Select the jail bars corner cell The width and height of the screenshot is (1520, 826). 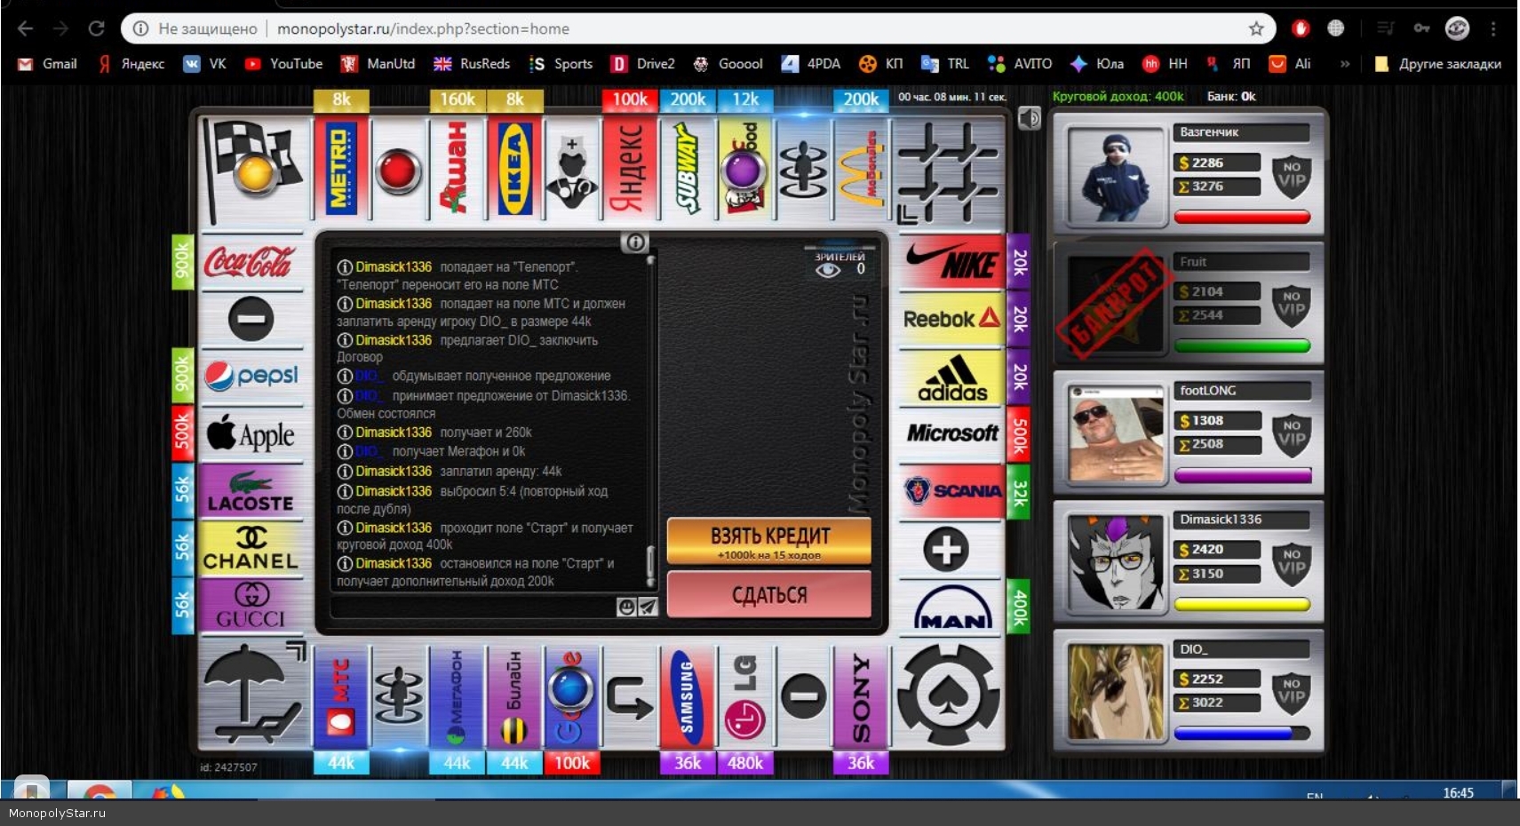tap(948, 170)
